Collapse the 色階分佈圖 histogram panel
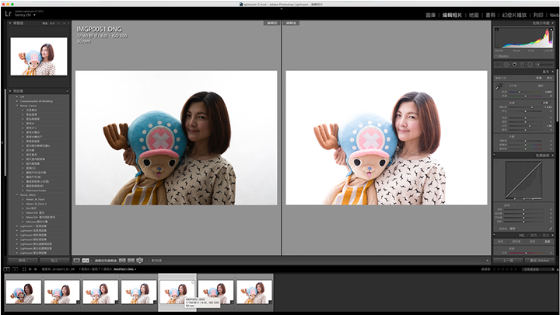Image resolution: width=560 pixels, height=315 pixels. coord(552,23)
